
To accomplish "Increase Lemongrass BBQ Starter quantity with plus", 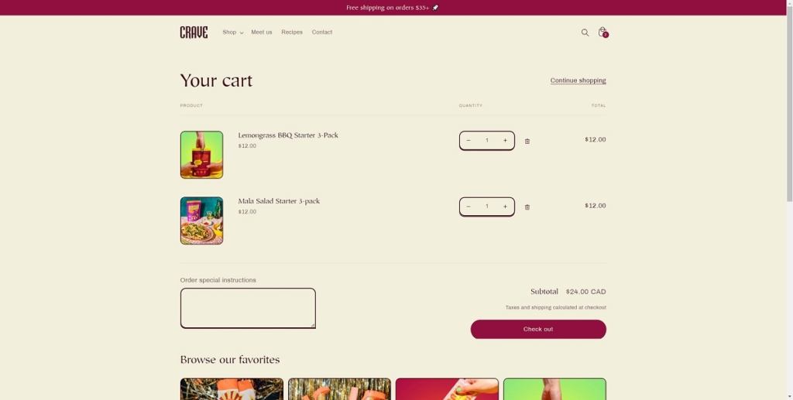I will (x=505, y=140).
